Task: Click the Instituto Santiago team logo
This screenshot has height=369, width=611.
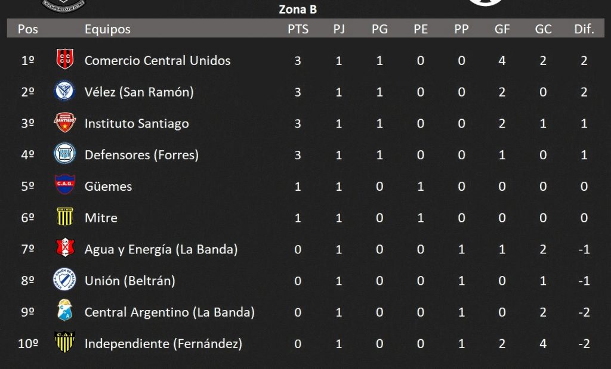Action: click(64, 122)
